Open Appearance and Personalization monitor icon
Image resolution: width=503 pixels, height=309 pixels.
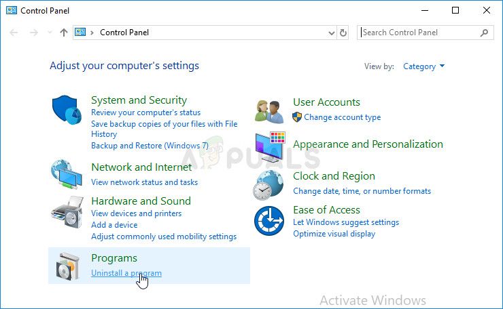click(270, 147)
